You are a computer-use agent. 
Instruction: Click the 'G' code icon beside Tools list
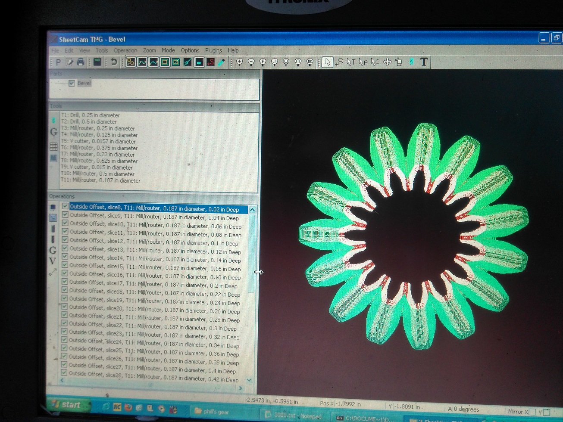(x=53, y=132)
